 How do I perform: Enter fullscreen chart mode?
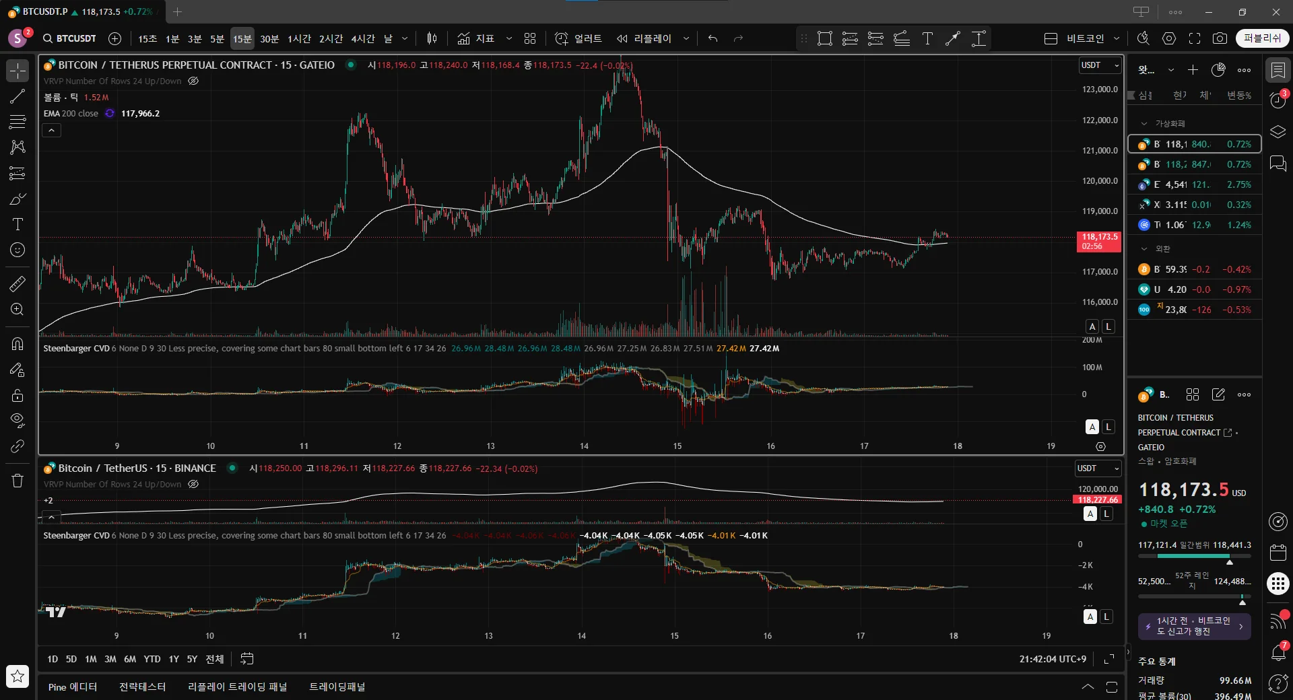(x=1195, y=38)
